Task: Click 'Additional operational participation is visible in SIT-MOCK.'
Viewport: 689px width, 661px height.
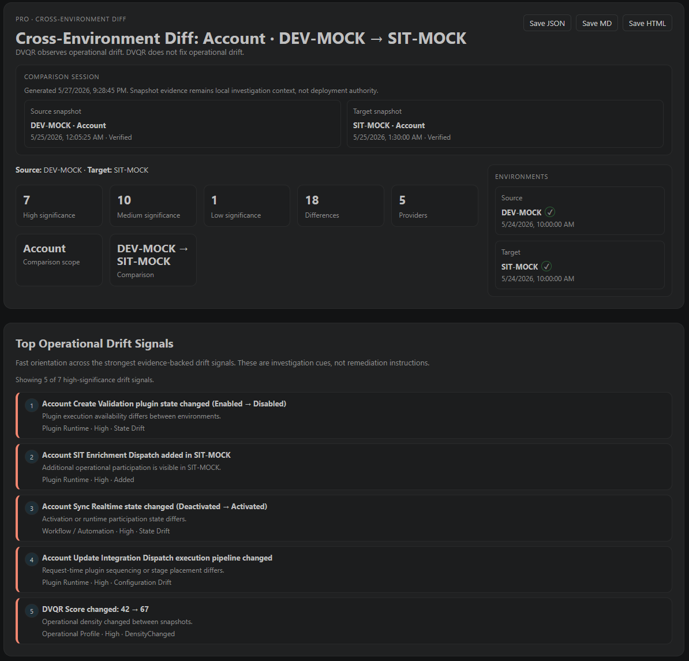Action: coord(132,468)
